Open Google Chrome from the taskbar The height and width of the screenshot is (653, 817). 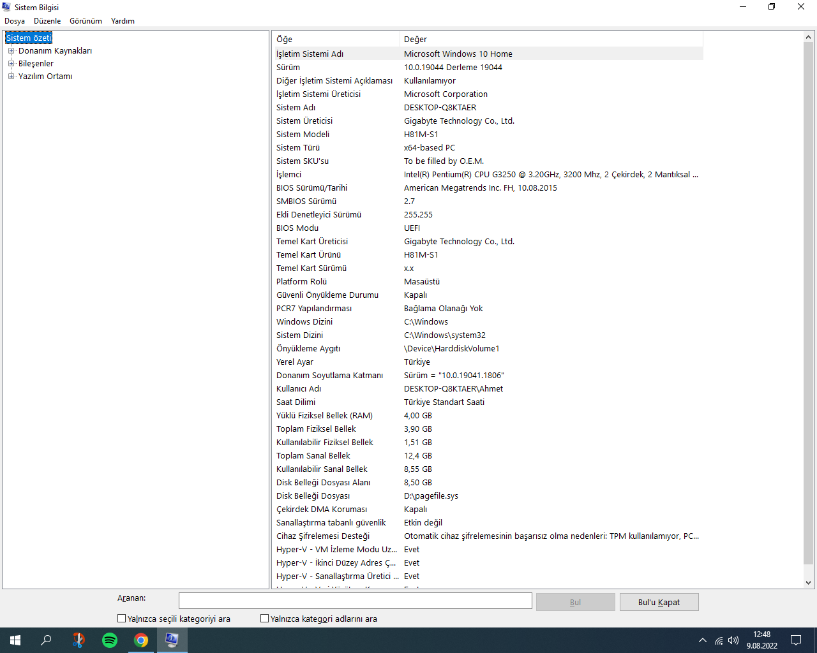click(141, 640)
